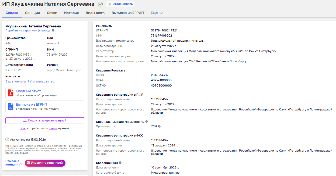Click the green info icon near Актуально
The height and width of the screenshot is (176, 336).
tap(7, 139)
